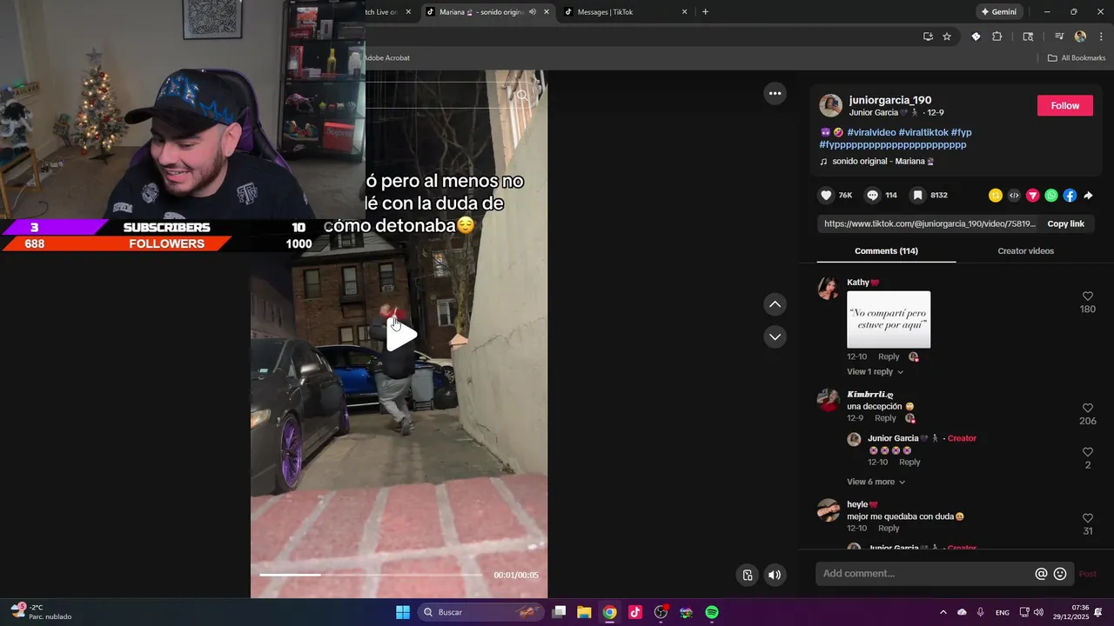This screenshot has width=1114, height=626.
Task: Open the #viralvideo hashtag
Action: 871,132
